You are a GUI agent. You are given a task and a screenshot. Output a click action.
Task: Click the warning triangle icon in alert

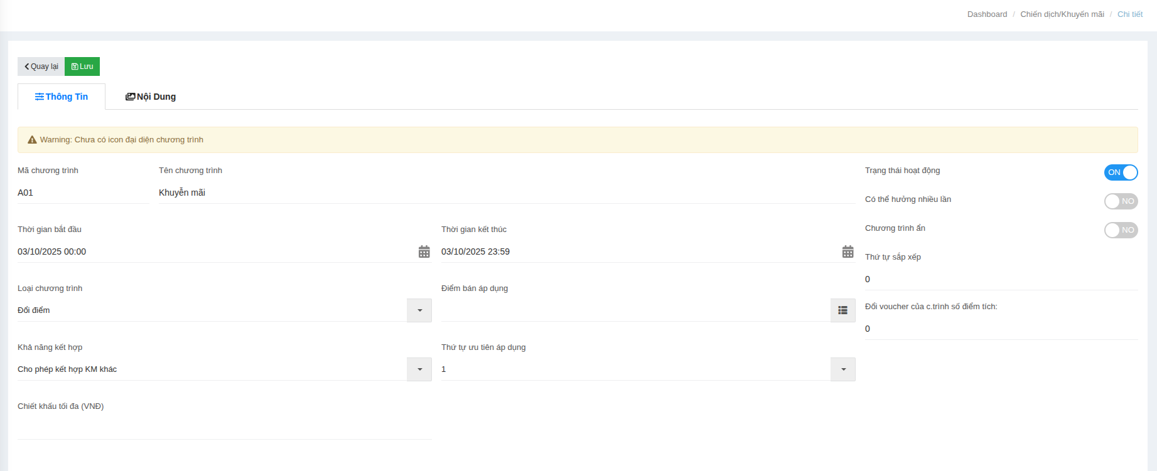[x=32, y=140]
